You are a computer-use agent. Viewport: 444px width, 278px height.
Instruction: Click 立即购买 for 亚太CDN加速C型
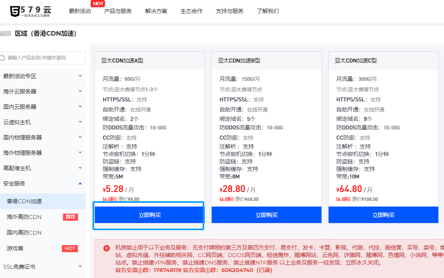coord(383,215)
